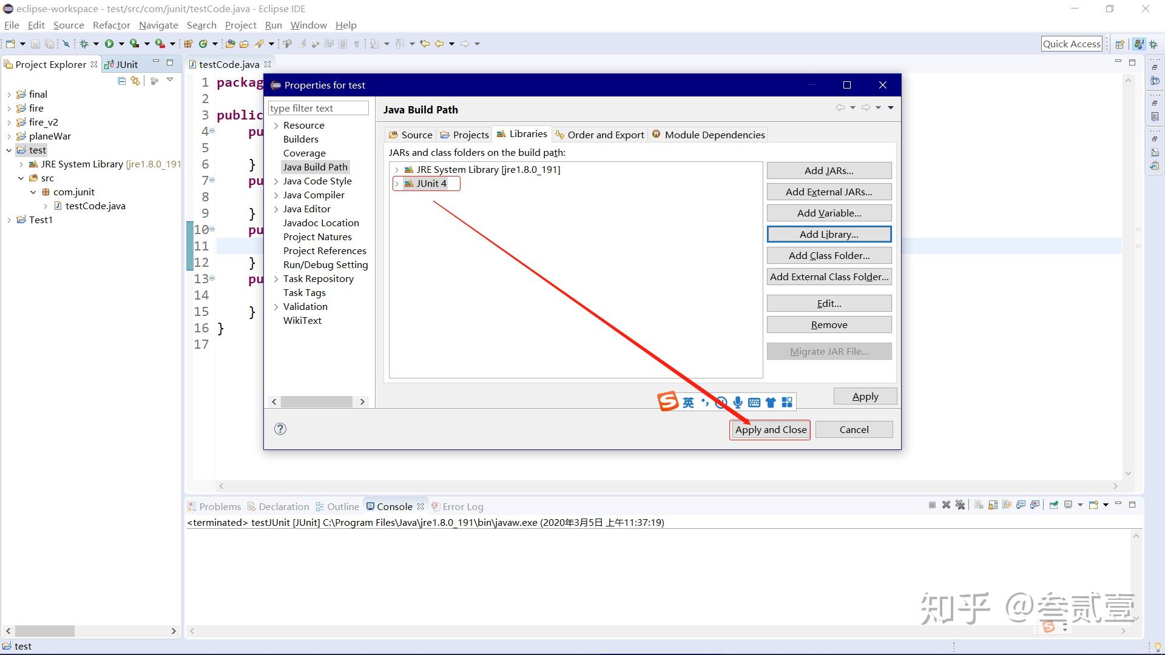Click the Quick Access search field
The height and width of the screenshot is (655, 1165).
[1072, 44]
